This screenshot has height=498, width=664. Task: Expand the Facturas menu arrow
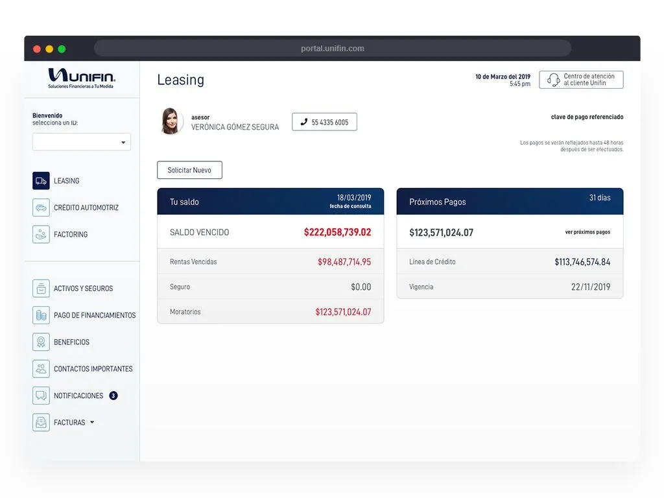pyautogui.click(x=91, y=422)
